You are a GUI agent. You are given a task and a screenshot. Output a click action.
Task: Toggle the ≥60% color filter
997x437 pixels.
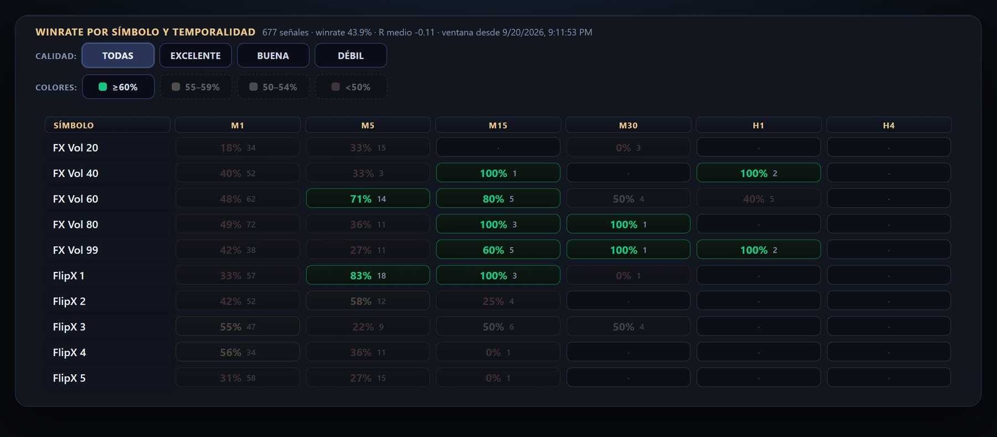(118, 87)
